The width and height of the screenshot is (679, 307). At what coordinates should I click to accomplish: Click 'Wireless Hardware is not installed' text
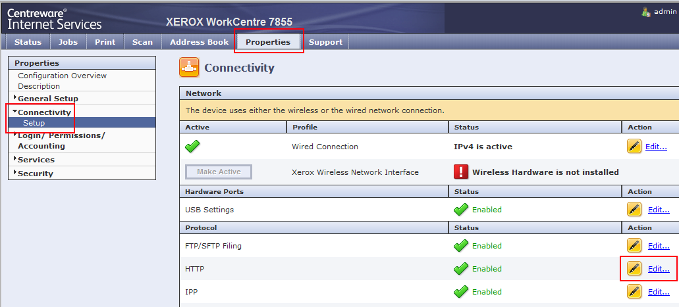pyautogui.click(x=545, y=172)
